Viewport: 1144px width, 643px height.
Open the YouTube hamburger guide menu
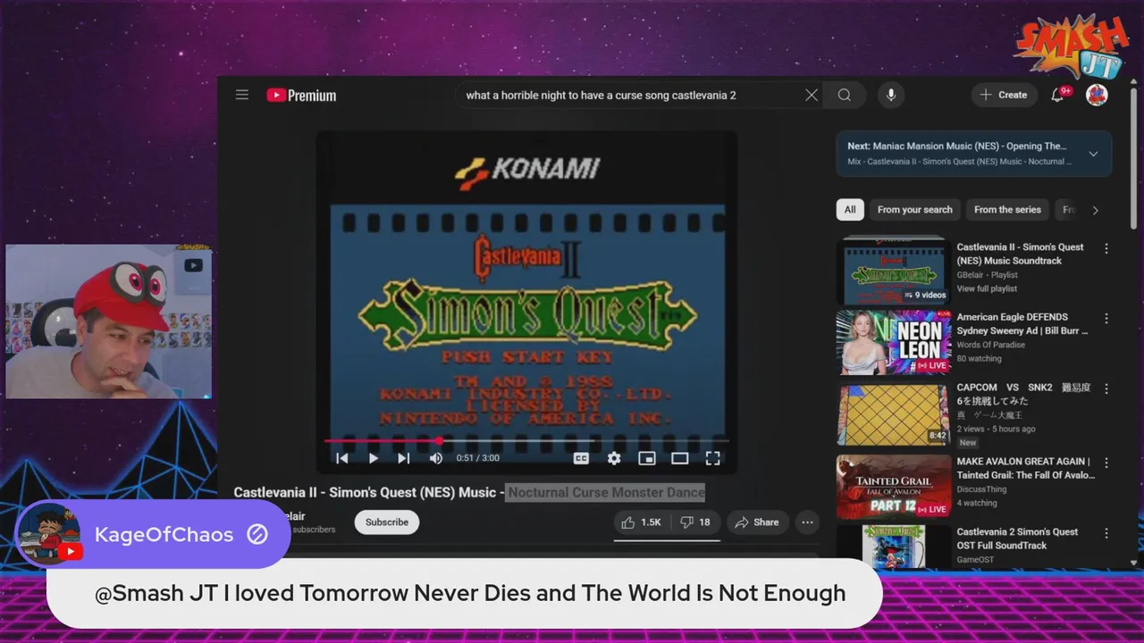pos(241,95)
